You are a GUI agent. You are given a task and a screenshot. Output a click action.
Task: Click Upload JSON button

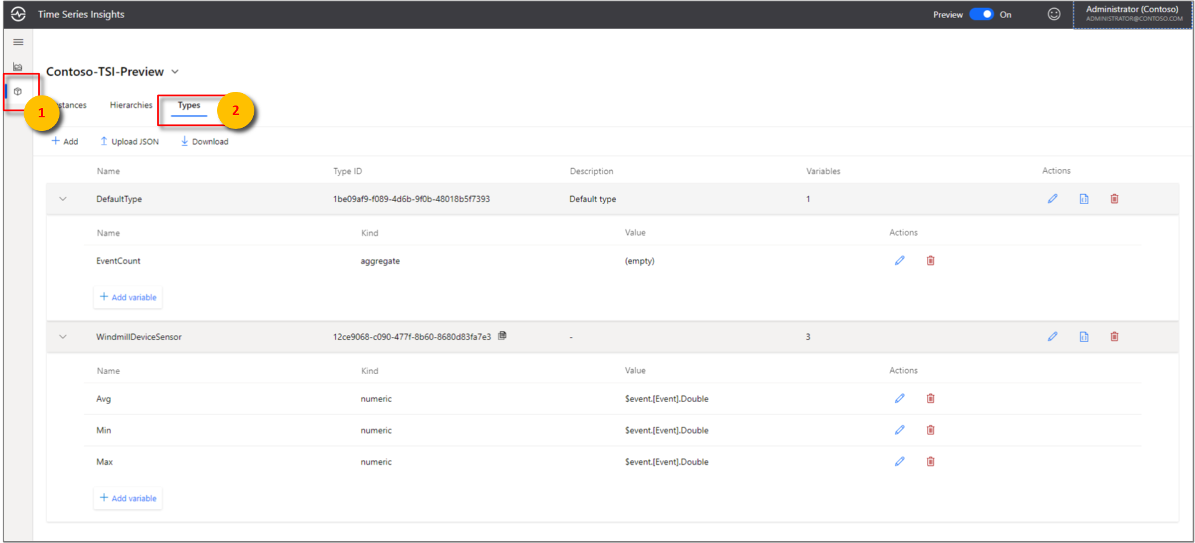coord(129,141)
